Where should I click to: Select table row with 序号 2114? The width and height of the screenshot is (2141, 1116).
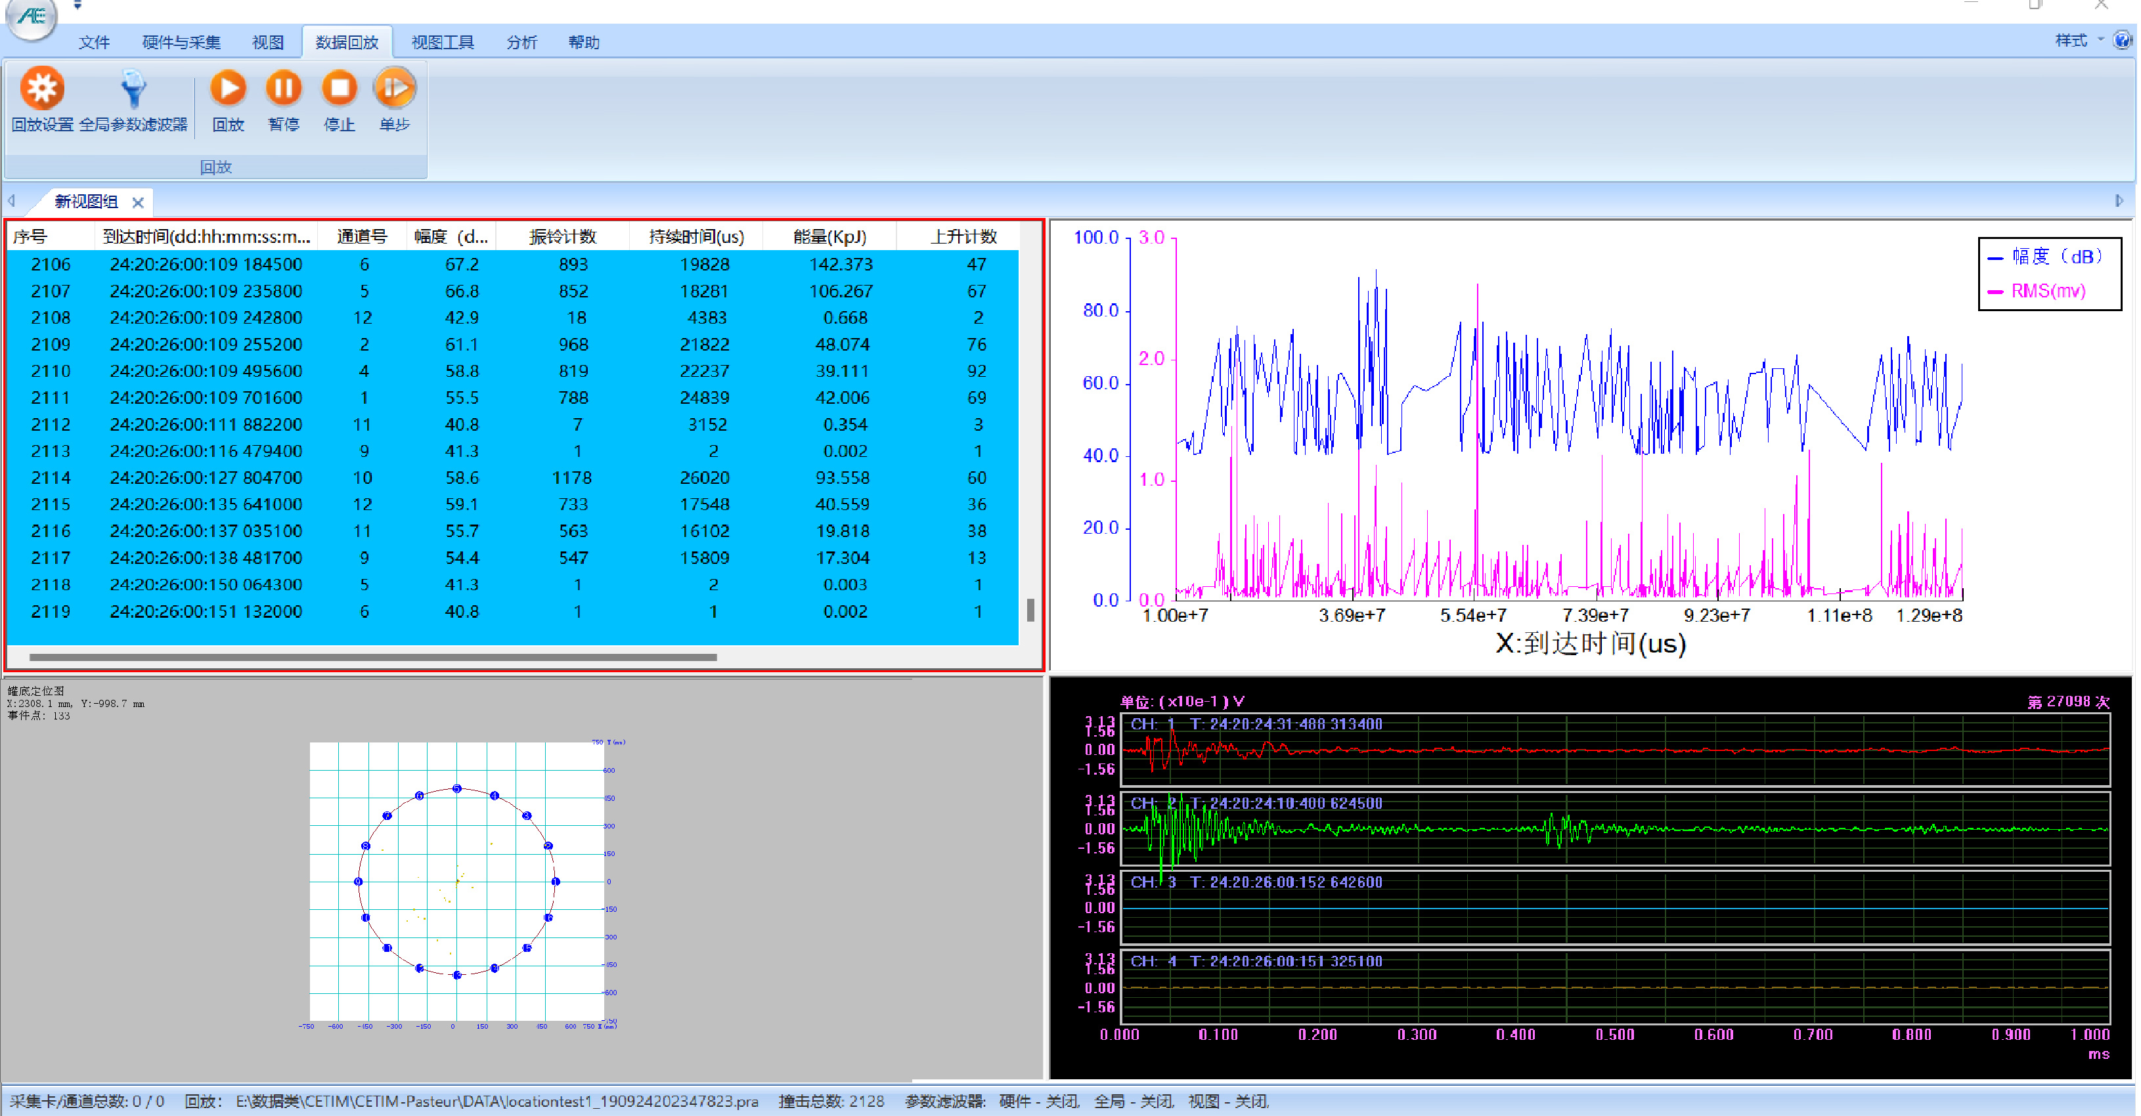click(x=513, y=478)
